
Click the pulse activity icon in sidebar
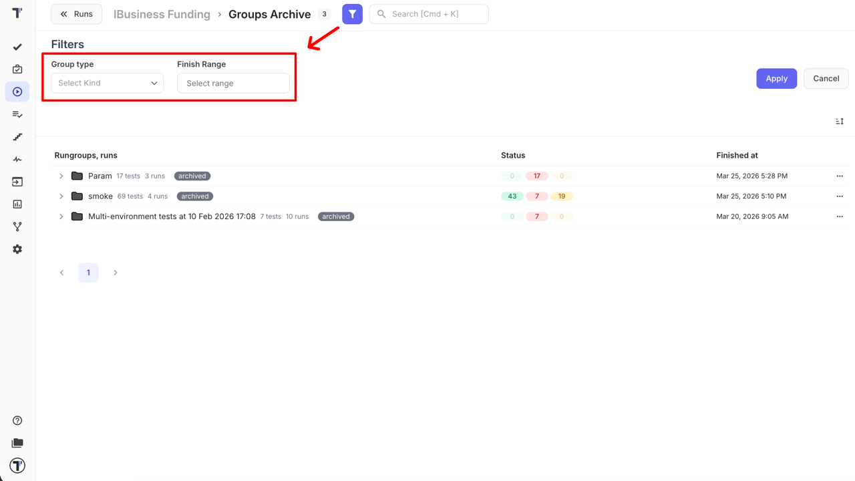pos(17,160)
